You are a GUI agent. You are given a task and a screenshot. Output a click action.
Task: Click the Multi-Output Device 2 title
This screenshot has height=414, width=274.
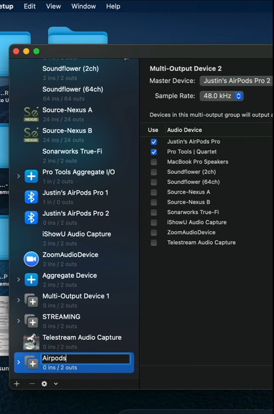[186, 69]
